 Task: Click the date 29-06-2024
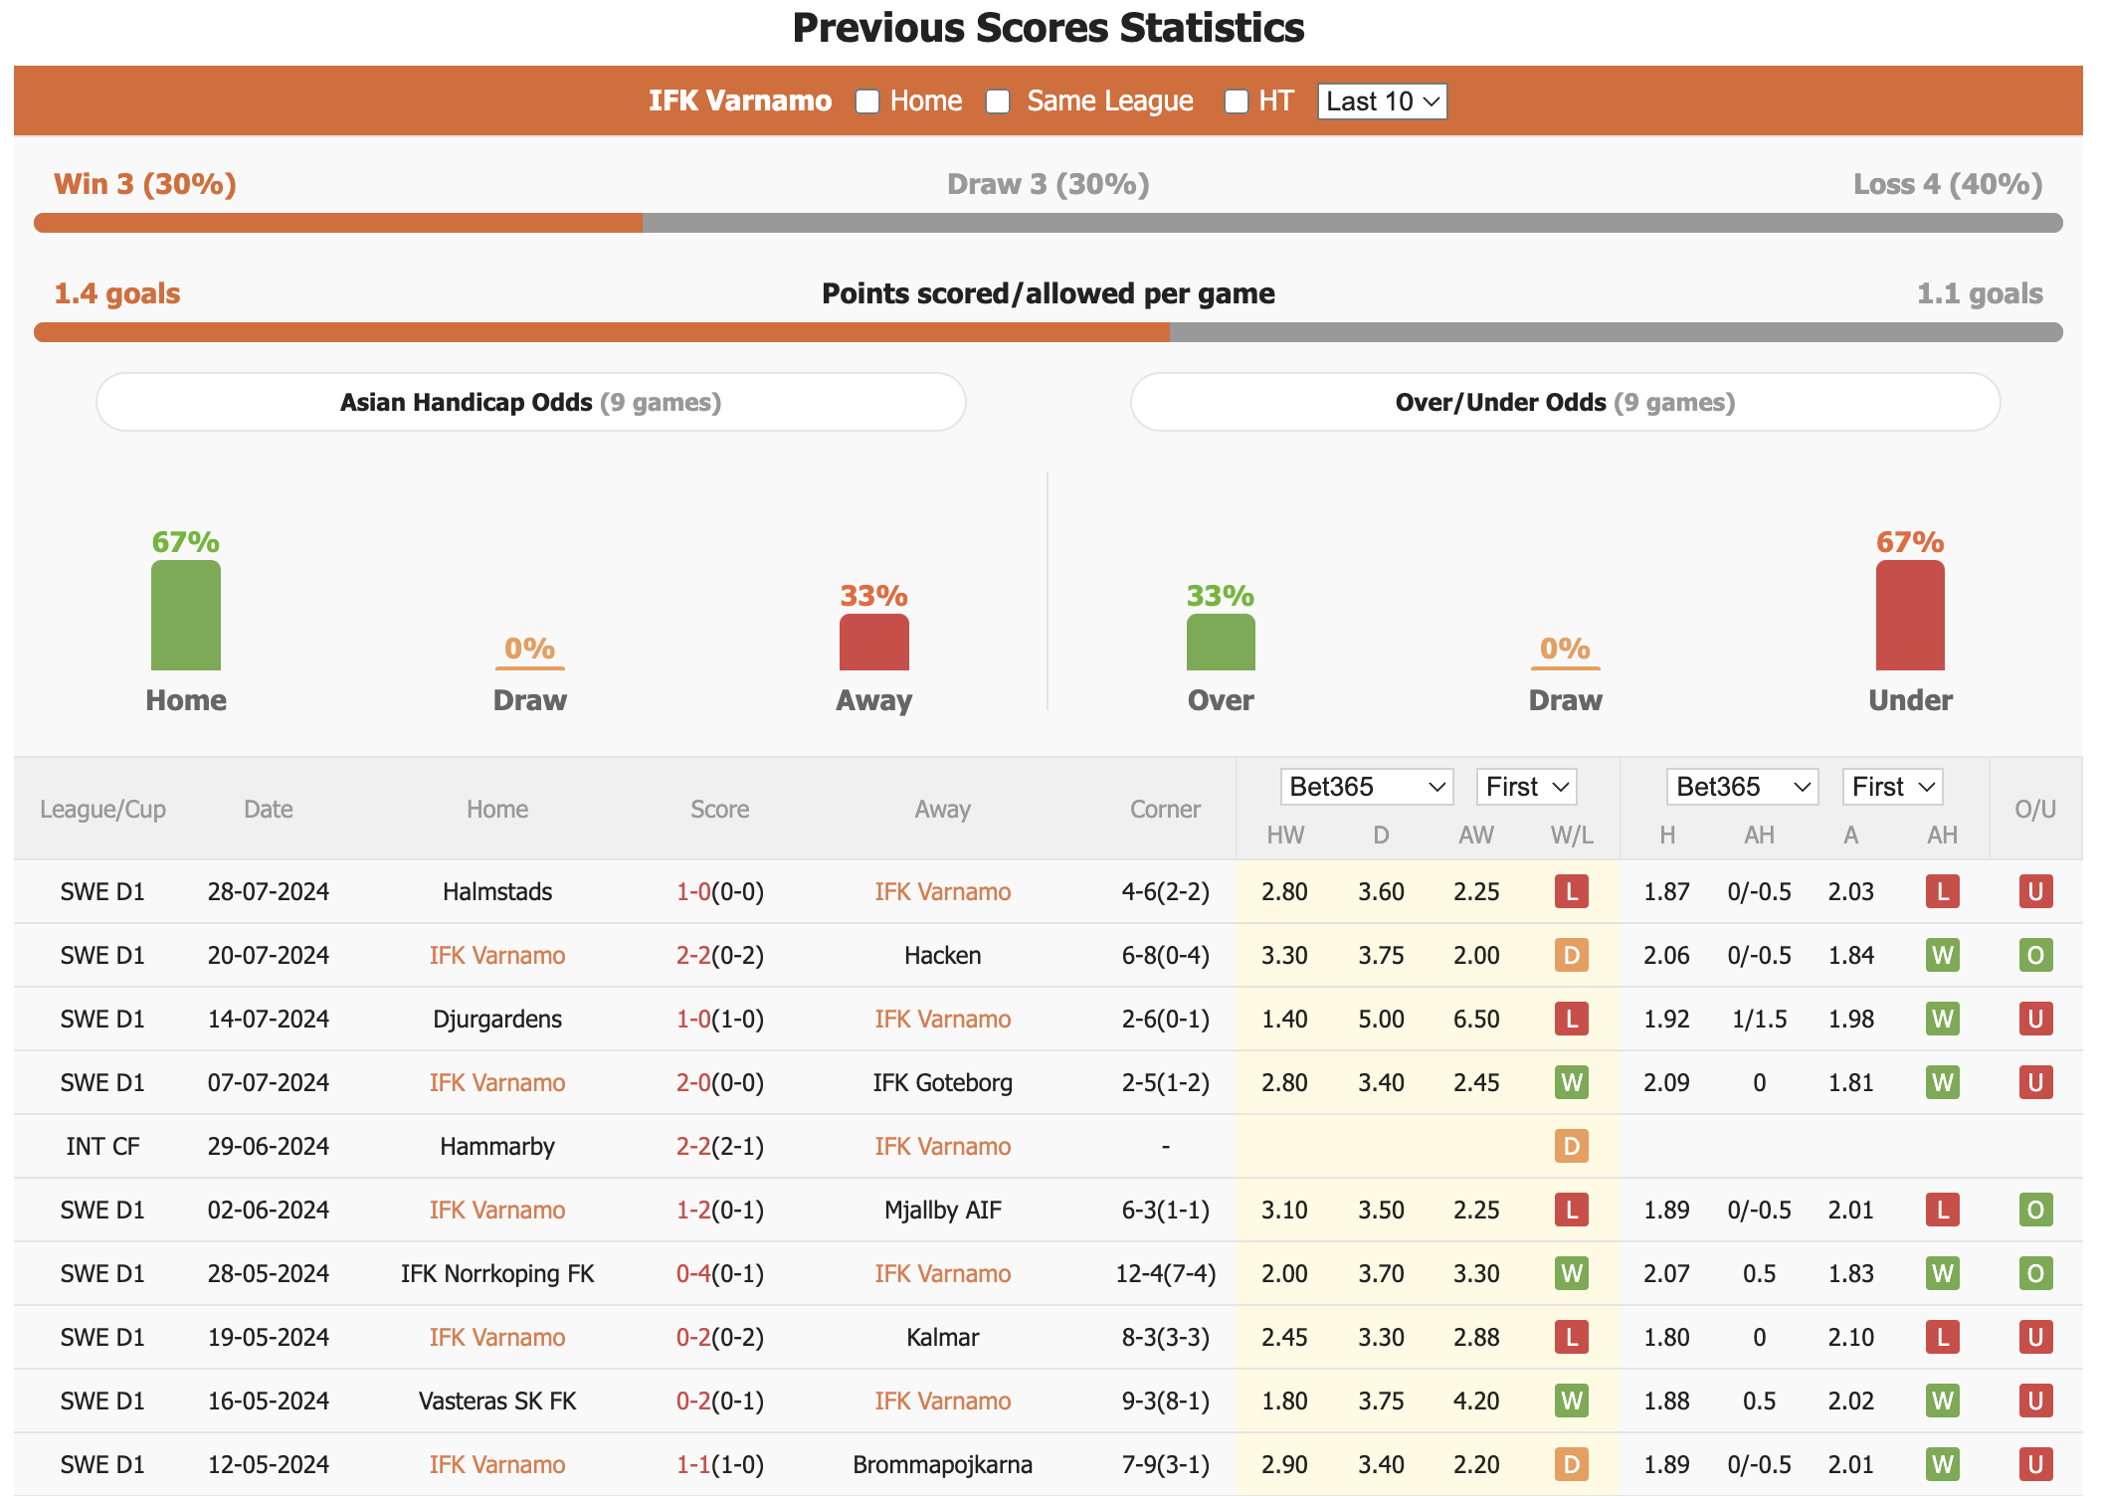(269, 1146)
